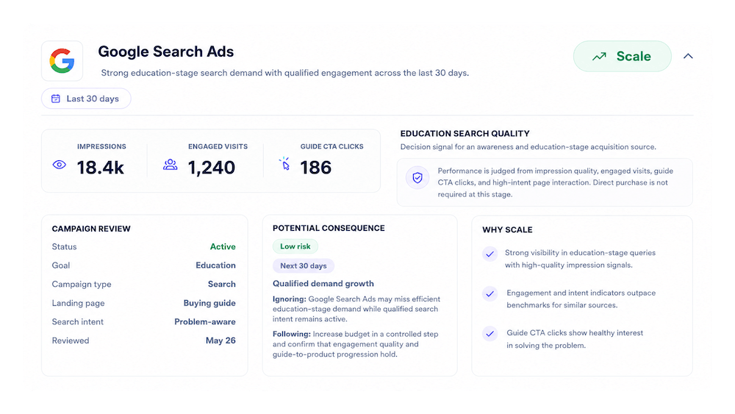
Task: Click the Campaign Review heading
Action: tap(91, 229)
